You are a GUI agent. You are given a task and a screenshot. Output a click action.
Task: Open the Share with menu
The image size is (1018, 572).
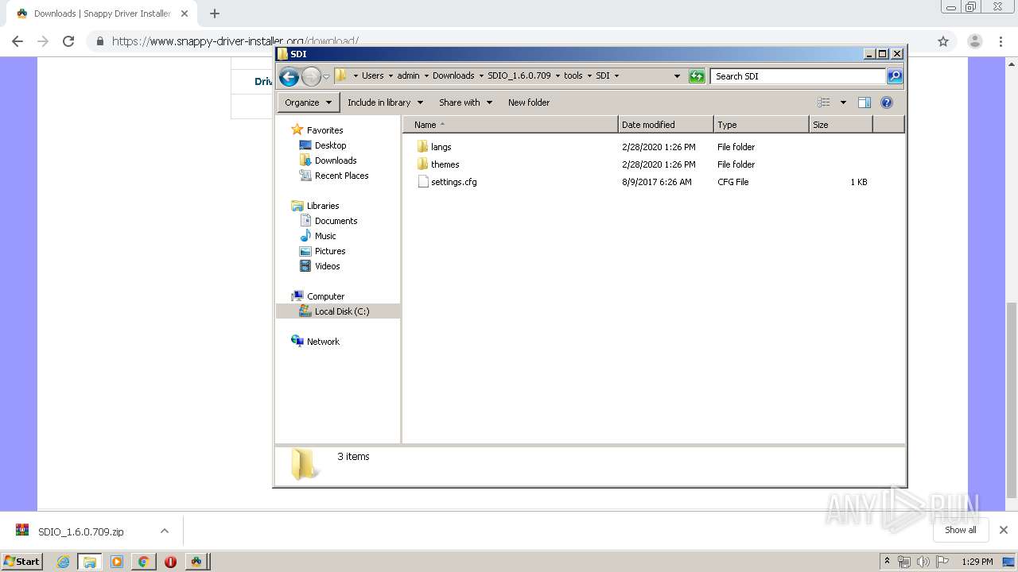click(x=465, y=102)
